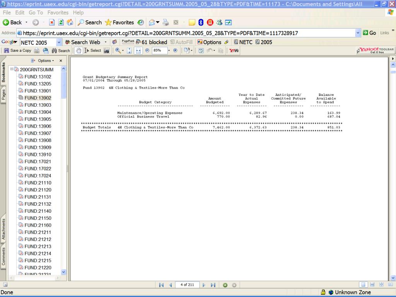Go to the last page
This screenshot has height=297, width=396.
coord(213,285)
